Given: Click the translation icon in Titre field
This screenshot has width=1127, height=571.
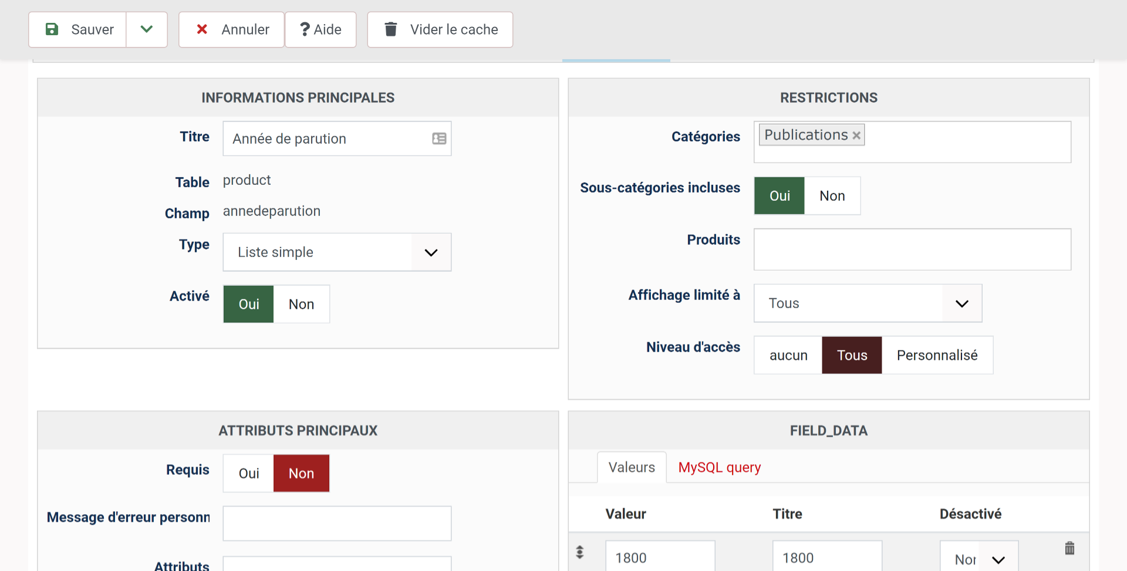Looking at the screenshot, I should [x=439, y=138].
